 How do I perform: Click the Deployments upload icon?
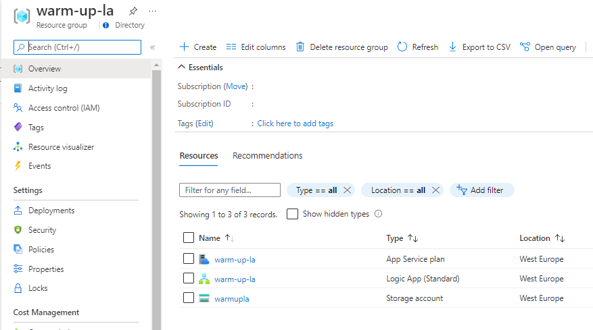[18, 211]
